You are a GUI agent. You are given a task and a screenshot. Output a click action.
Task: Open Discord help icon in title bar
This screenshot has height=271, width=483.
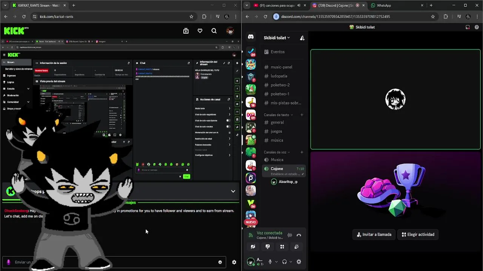coord(477,27)
